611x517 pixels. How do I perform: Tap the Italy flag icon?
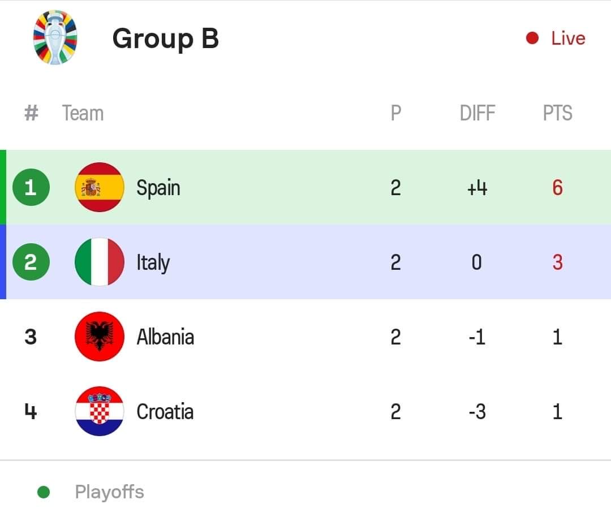[100, 262]
